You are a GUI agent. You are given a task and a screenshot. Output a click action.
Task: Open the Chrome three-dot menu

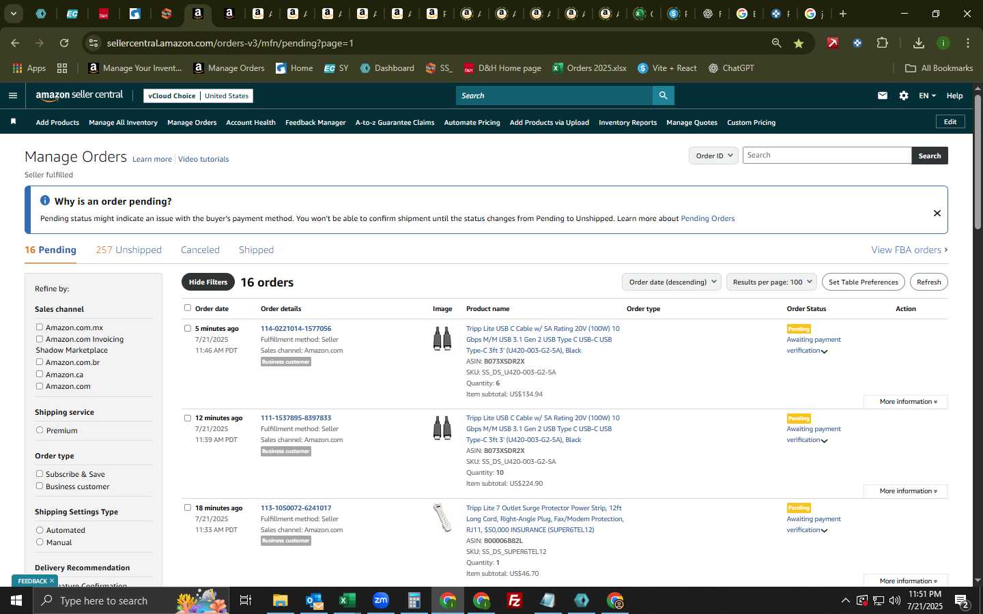(x=968, y=43)
